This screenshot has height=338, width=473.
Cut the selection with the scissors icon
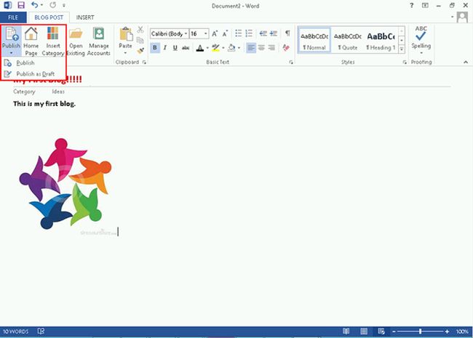[x=140, y=30]
